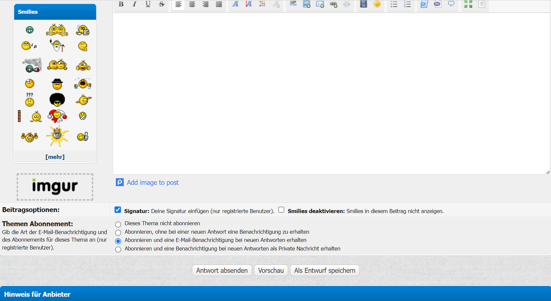Screen dimensions: 551x301
Task: Click the Vorschau button
Action: 271,270
